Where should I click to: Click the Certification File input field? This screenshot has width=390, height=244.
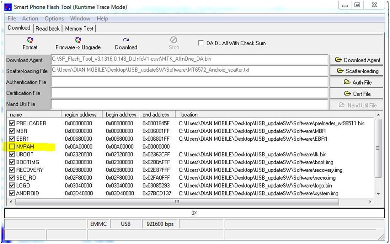[x=189, y=93]
